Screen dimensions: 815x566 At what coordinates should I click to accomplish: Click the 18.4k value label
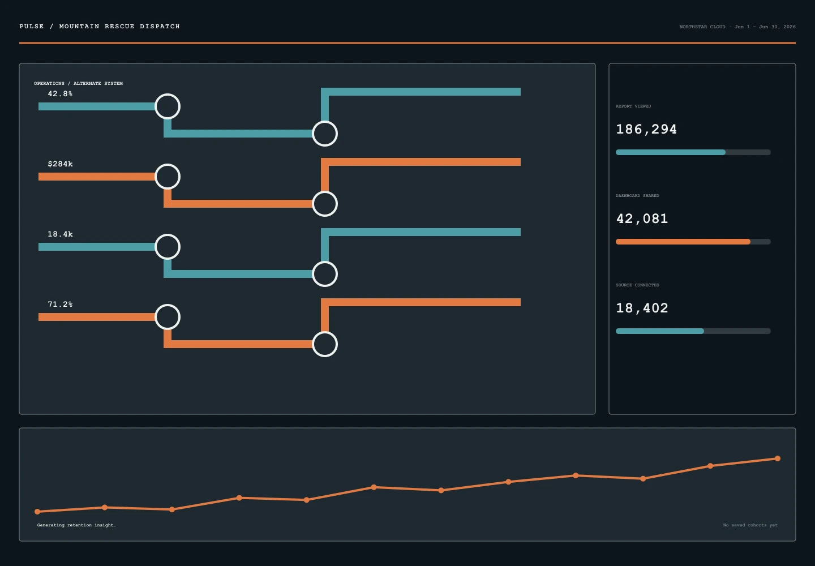point(60,234)
